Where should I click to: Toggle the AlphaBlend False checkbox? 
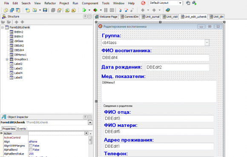[x=31, y=150]
